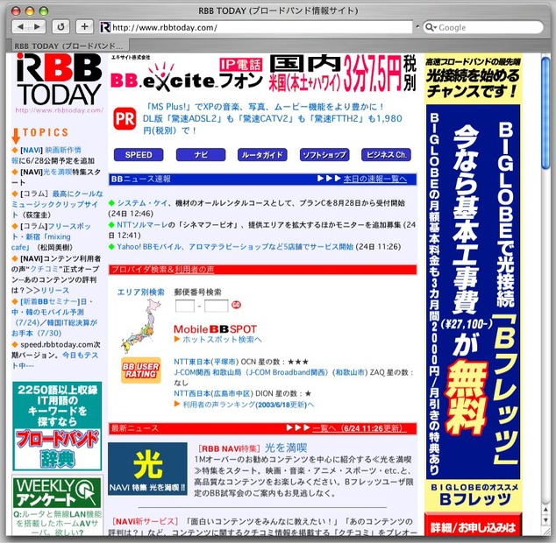Open the 光を満喫 headline link
The height and width of the screenshot is (543, 556).
click(286, 448)
